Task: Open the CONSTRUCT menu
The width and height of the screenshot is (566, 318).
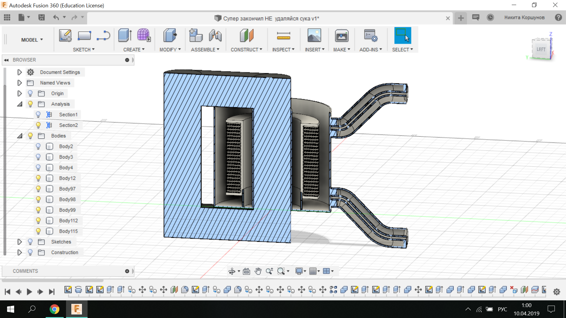Action: (246, 49)
